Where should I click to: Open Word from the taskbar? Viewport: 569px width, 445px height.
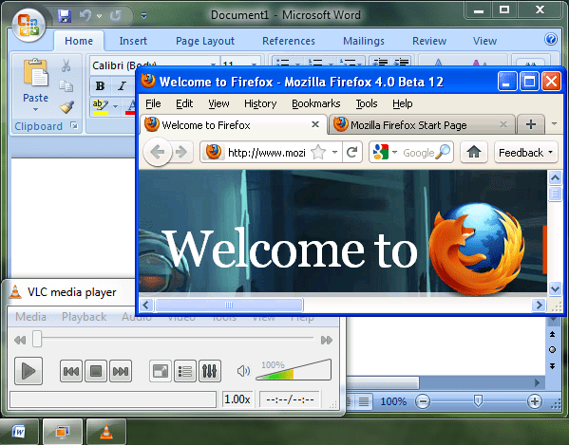(x=19, y=431)
